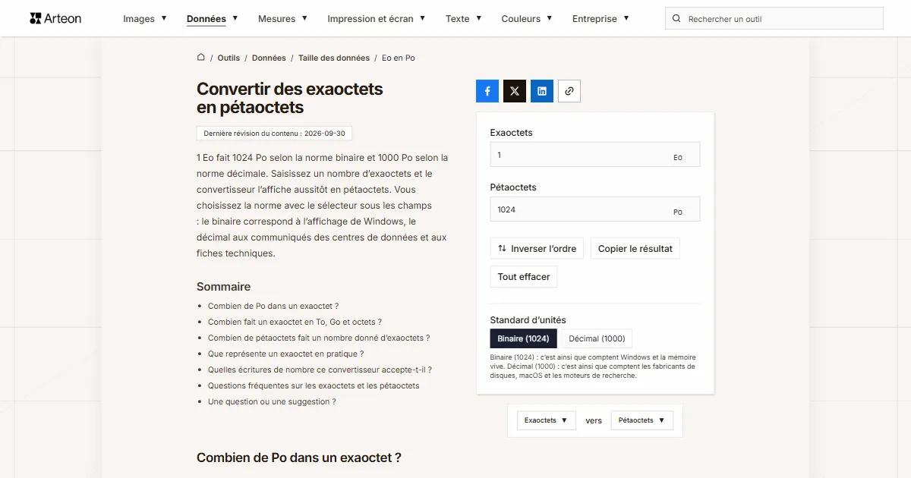Jump to "Combien de Po dans un exaoctet ?"
The height and width of the screenshot is (478, 911).
coord(273,306)
